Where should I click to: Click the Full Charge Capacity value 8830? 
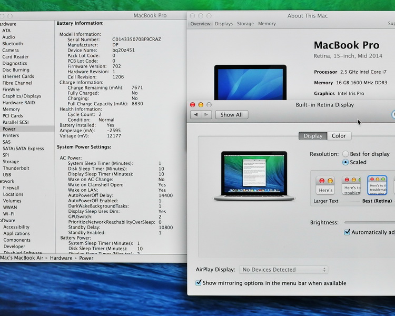[x=137, y=104]
